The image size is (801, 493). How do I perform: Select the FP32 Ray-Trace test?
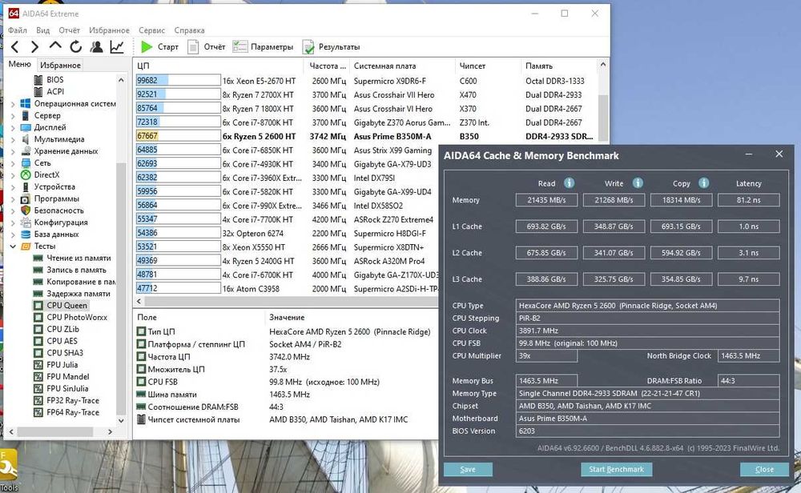[x=73, y=401]
